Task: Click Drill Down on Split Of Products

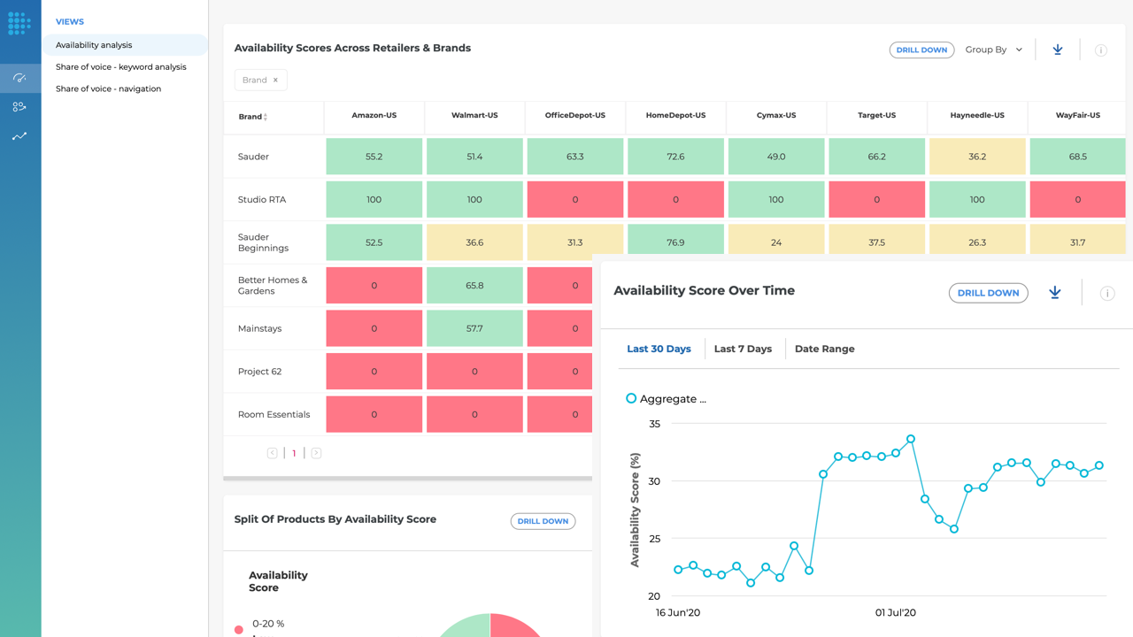Action: point(543,521)
